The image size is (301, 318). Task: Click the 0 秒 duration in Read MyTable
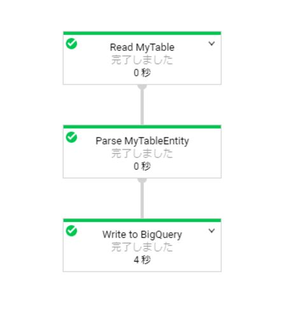pos(142,73)
